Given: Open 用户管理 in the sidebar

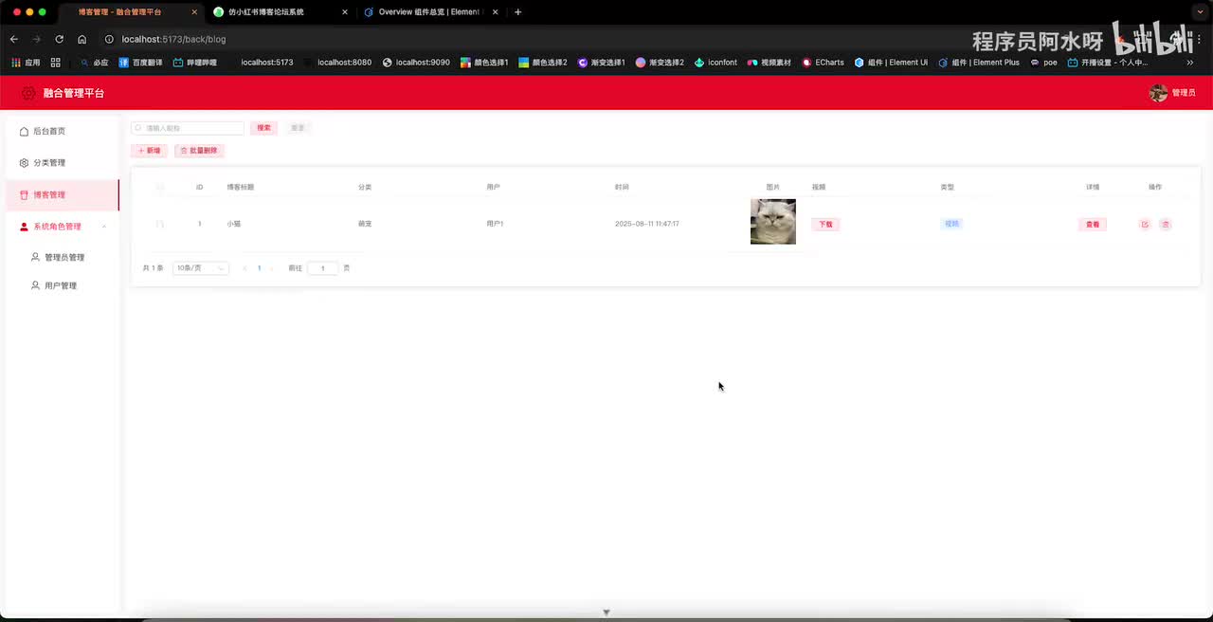Looking at the screenshot, I should pyautogui.click(x=62, y=285).
